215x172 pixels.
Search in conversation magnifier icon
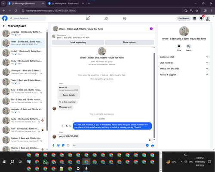click(189, 46)
